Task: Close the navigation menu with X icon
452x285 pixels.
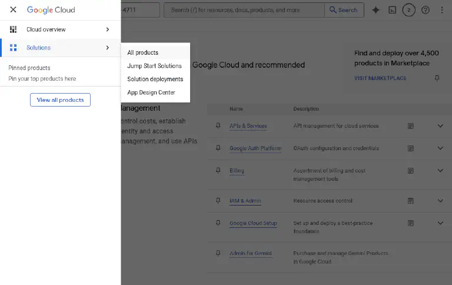Action: pyautogui.click(x=13, y=10)
